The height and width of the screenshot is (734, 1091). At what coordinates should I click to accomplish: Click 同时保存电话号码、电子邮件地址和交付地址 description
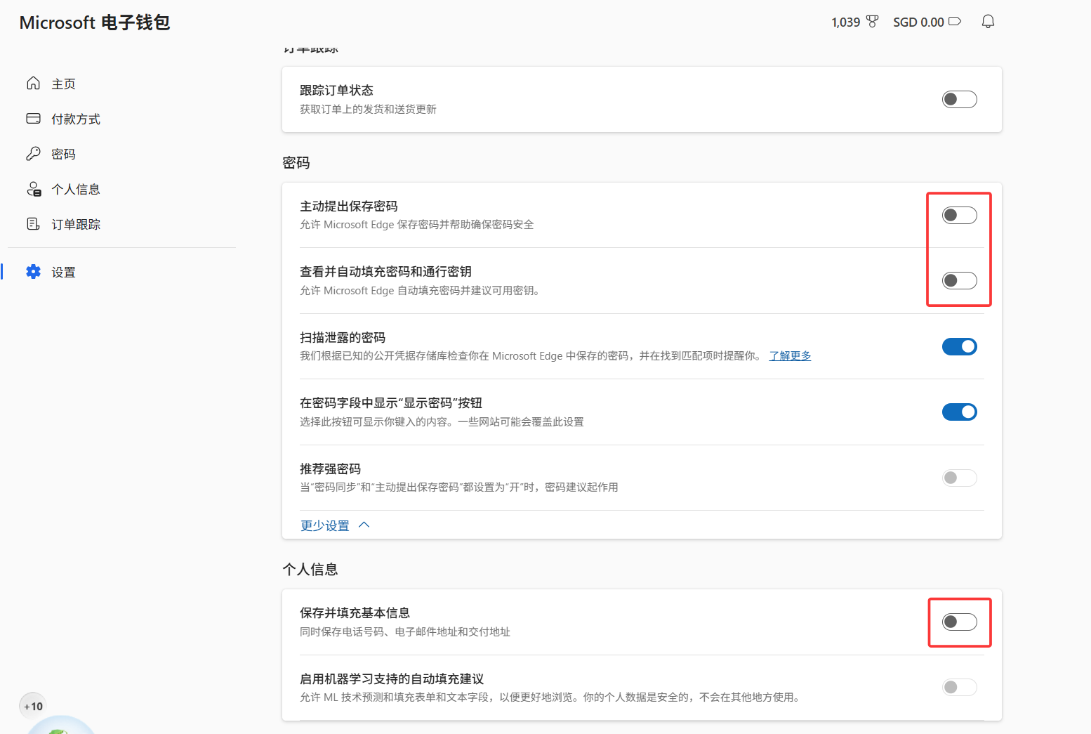click(405, 631)
